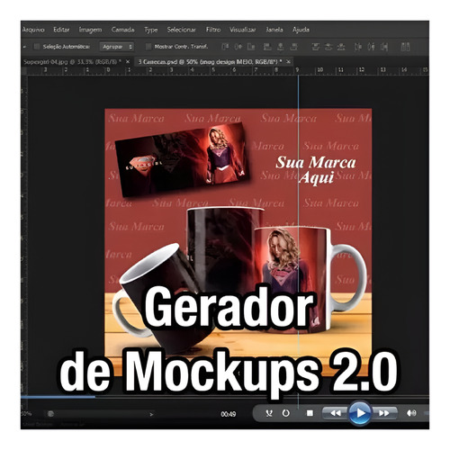Viewport: 450px width, 450px height.
Task: Click the align bottom edges icon
Action: pyautogui.click(x=251, y=47)
